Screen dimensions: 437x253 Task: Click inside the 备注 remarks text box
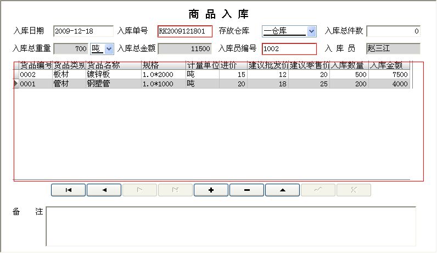pyautogui.click(x=231, y=226)
